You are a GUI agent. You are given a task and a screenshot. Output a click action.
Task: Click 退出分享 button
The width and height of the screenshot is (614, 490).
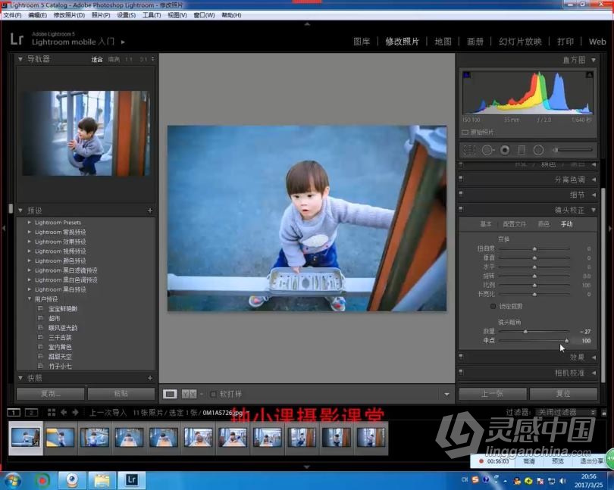[591, 461]
